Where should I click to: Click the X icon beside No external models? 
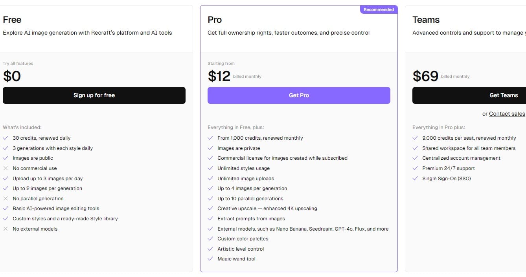(6, 229)
